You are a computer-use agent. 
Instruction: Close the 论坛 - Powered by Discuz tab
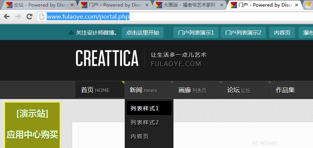point(72,5)
